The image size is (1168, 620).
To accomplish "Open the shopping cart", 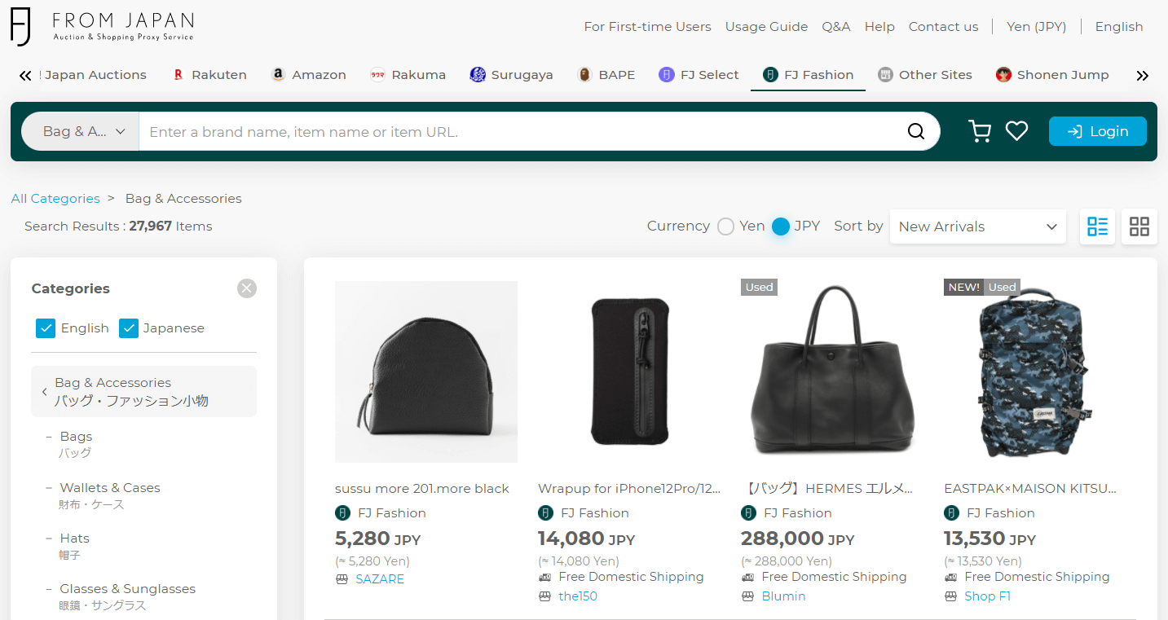I will (x=980, y=131).
